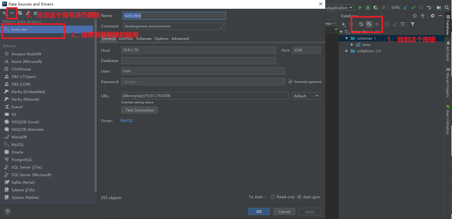Viewport: 452px width, 219px height.
Task: Uncheck Remember password
Action: (290, 82)
